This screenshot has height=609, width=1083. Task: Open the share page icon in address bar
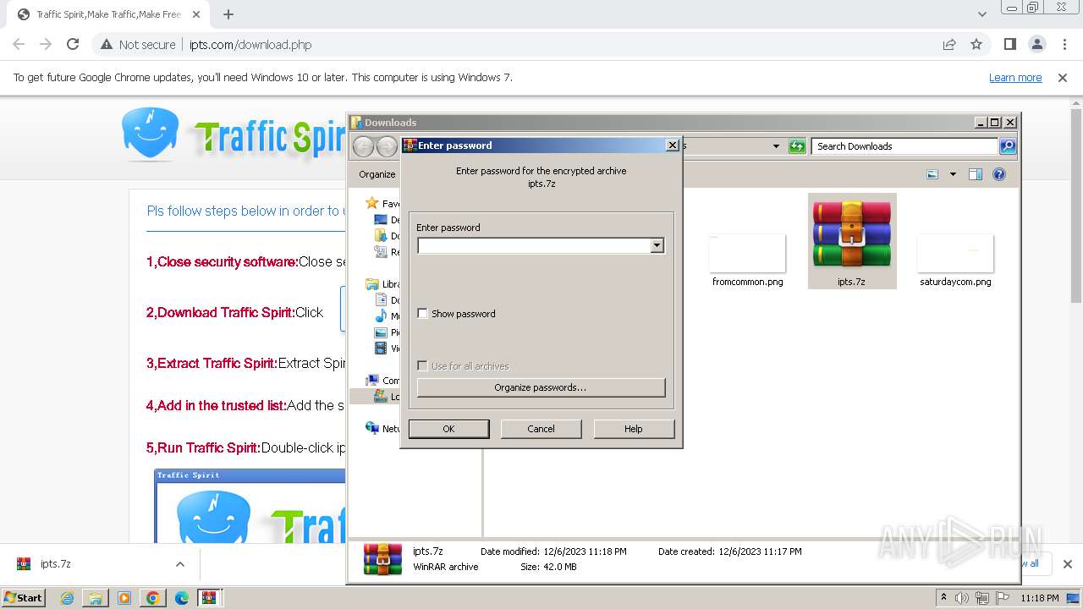(949, 45)
